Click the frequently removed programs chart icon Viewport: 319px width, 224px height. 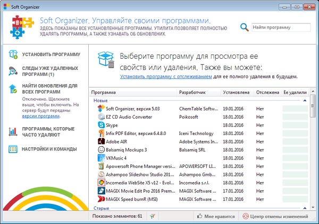click(13, 131)
